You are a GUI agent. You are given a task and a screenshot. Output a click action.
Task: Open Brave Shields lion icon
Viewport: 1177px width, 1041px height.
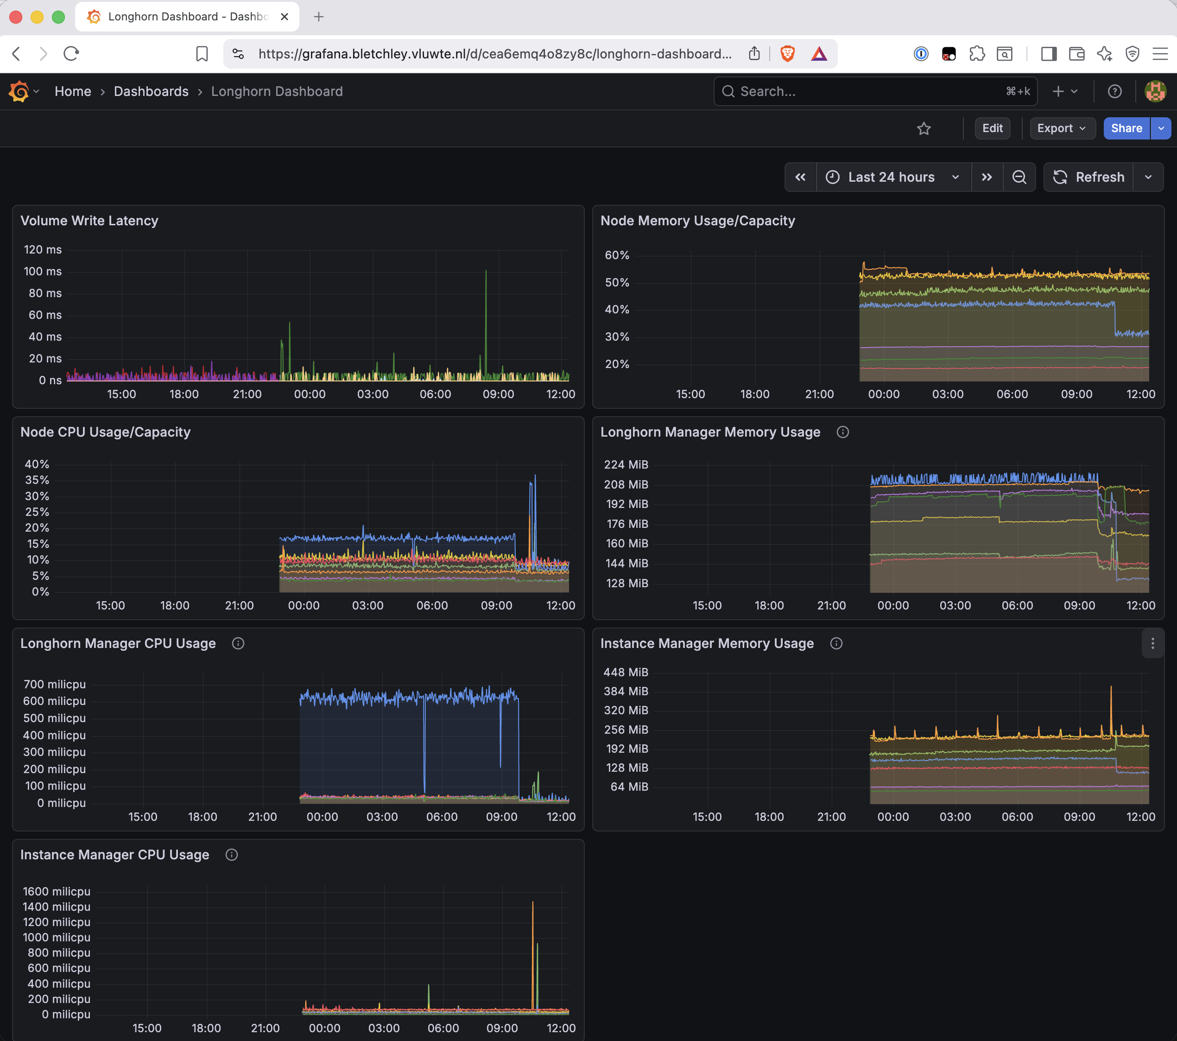coord(787,54)
